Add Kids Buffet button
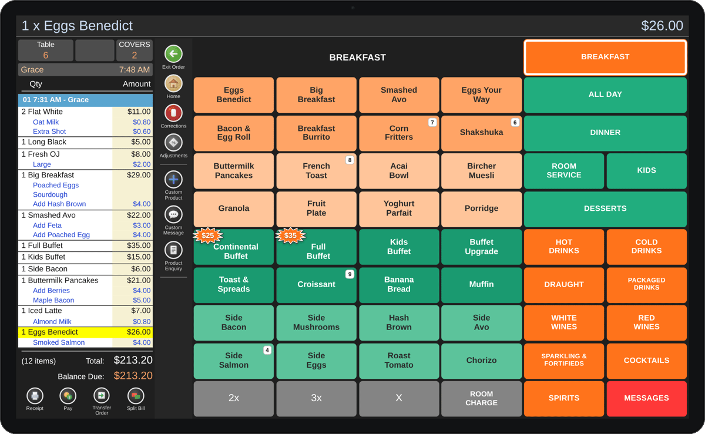This screenshot has width=705, height=434. click(399, 246)
